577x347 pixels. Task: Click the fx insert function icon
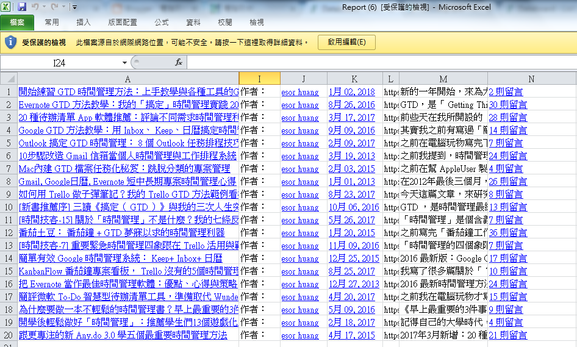[179, 63]
